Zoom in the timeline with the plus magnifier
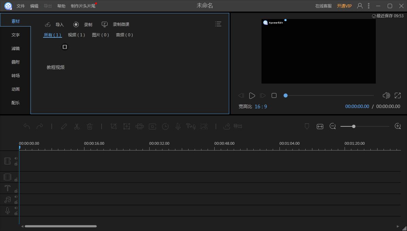This screenshot has width=407, height=231. point(398,126)
